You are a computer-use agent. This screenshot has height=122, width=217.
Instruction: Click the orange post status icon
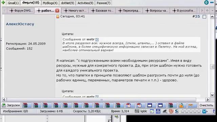click(58, 17)
